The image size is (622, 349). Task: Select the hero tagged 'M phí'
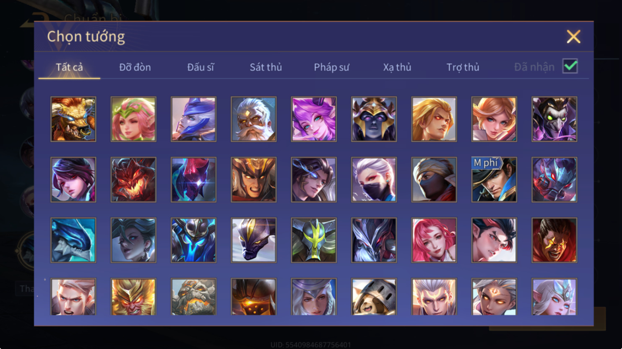coord(494,180)
